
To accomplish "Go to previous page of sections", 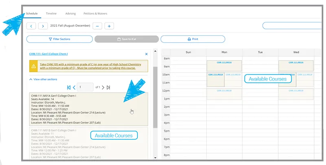I will [x=74, y=87].
